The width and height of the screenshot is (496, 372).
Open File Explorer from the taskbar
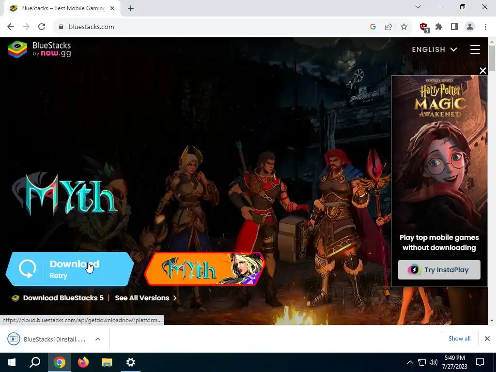click(107, 362)
